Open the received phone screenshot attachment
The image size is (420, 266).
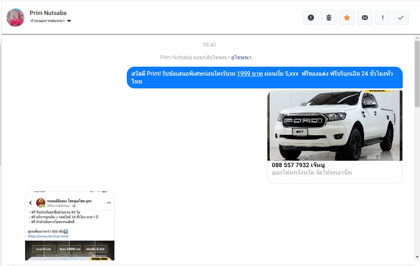click(x=70, y=226)
